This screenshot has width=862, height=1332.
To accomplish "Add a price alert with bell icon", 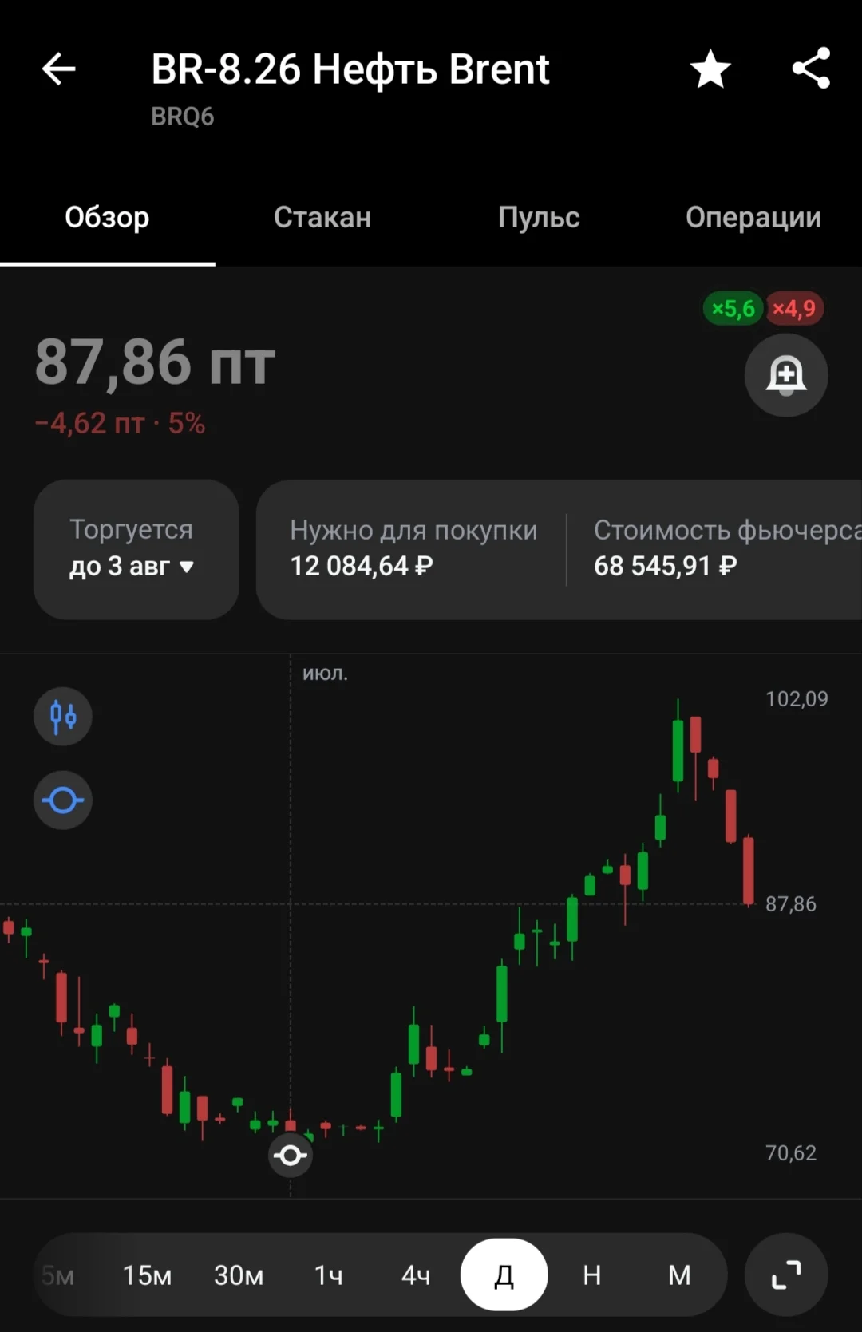I will click(786, 375).
